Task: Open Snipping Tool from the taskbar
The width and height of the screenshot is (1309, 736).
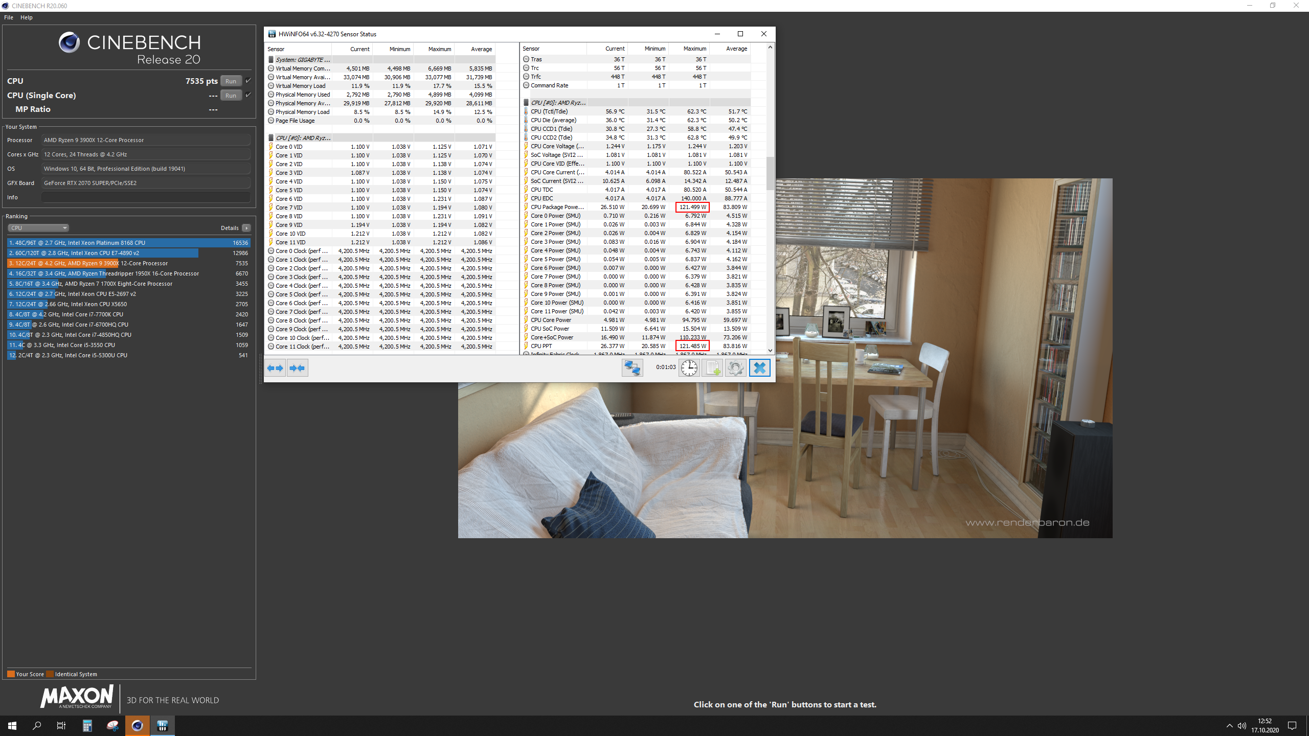Action: (x=112, y=725)
